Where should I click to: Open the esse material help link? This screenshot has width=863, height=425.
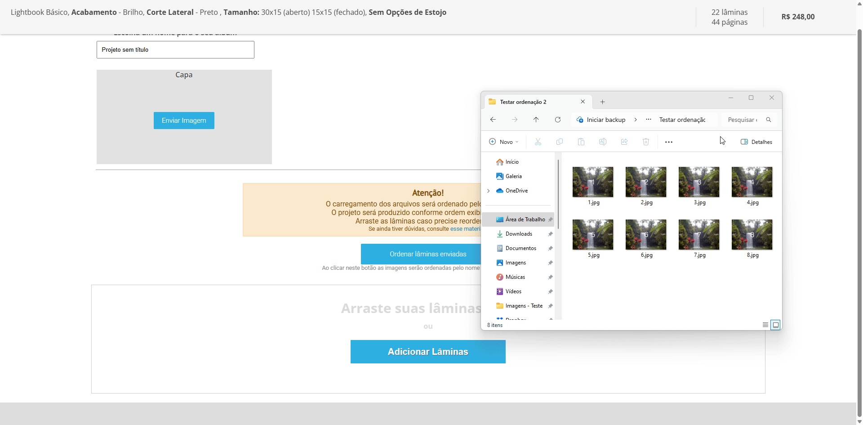point(465,229)
